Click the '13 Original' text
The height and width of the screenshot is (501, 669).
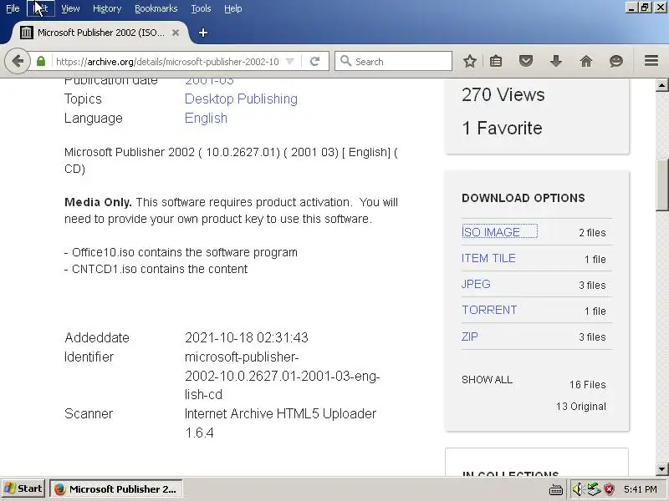581,407
